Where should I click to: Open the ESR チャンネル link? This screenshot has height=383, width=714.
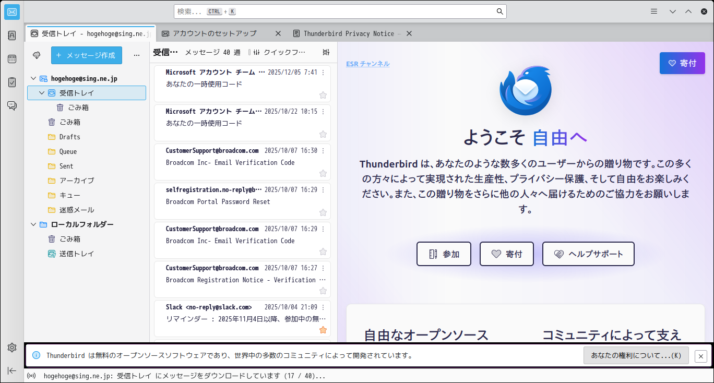coord(367,63)
